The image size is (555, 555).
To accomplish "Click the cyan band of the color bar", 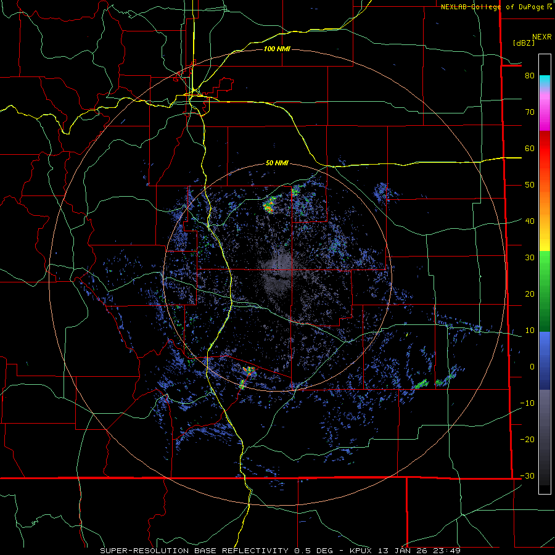I will [545, 81].
